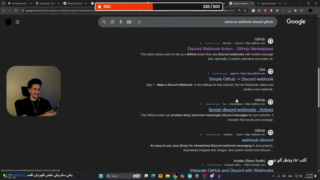Click the Ardalis site favicon
Image resolution: width=320 pixels, height=180 pixels.
[x=270, y=163]
